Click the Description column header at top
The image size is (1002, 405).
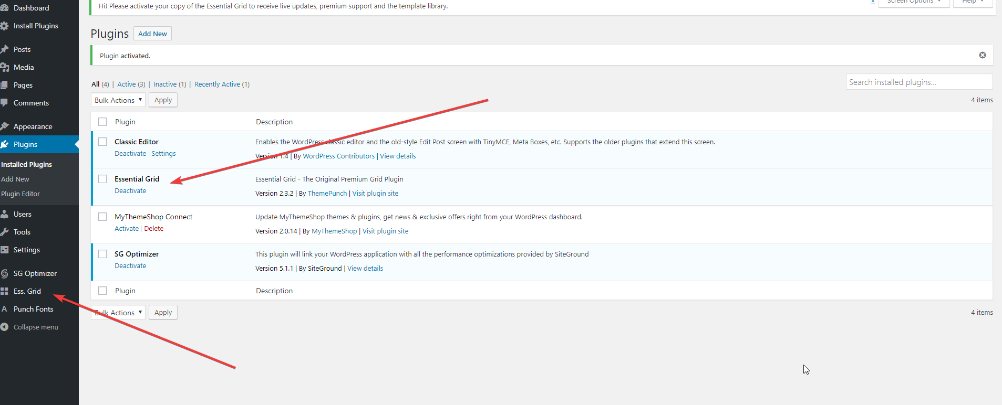[x=274, y=122]
